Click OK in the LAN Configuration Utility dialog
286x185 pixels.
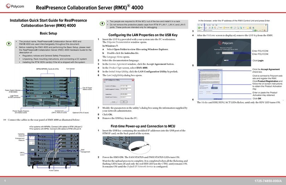(x=124, y=102)
